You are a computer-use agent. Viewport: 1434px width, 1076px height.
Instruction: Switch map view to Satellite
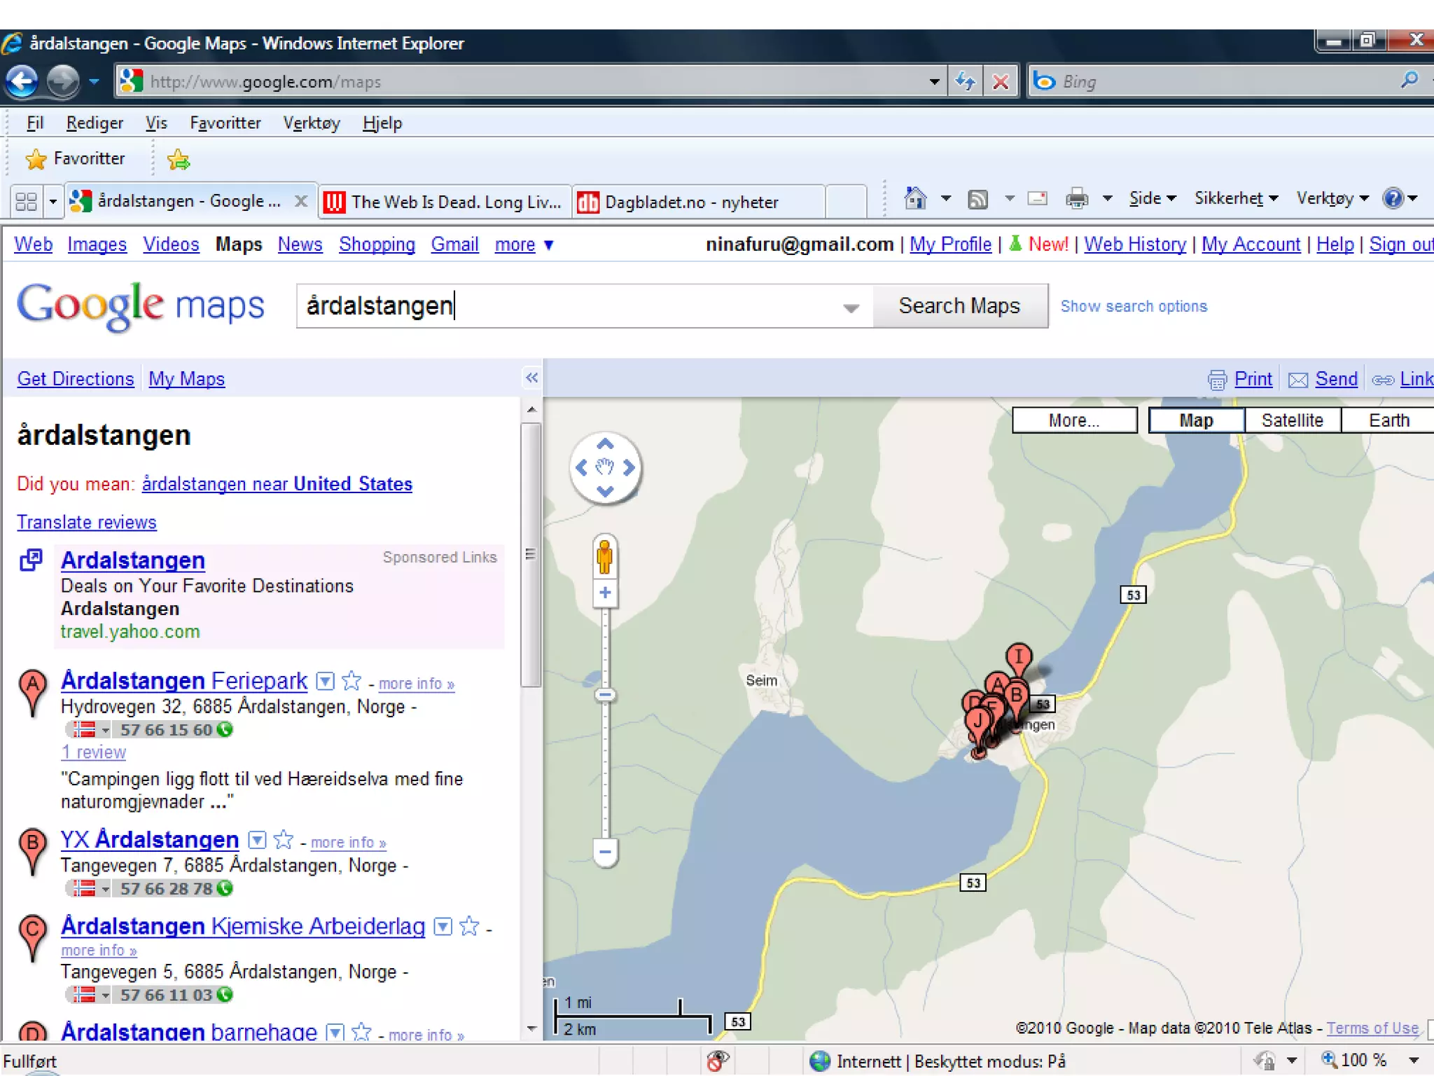tap(1292, 420)
